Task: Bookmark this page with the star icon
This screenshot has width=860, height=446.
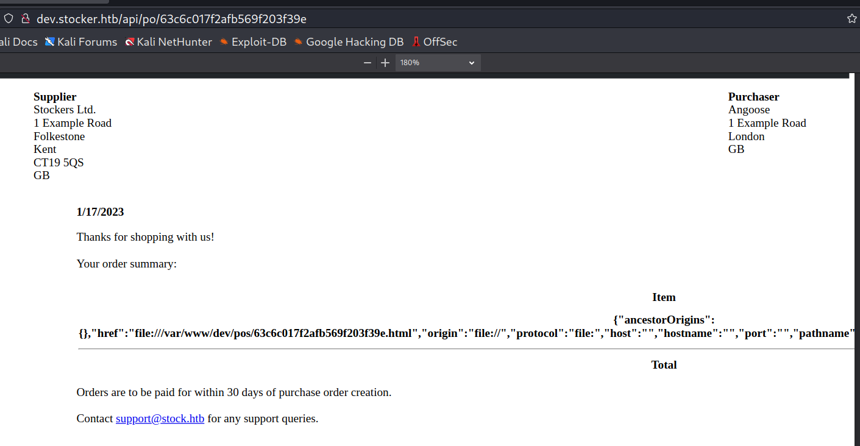Action: pos(851,19)
